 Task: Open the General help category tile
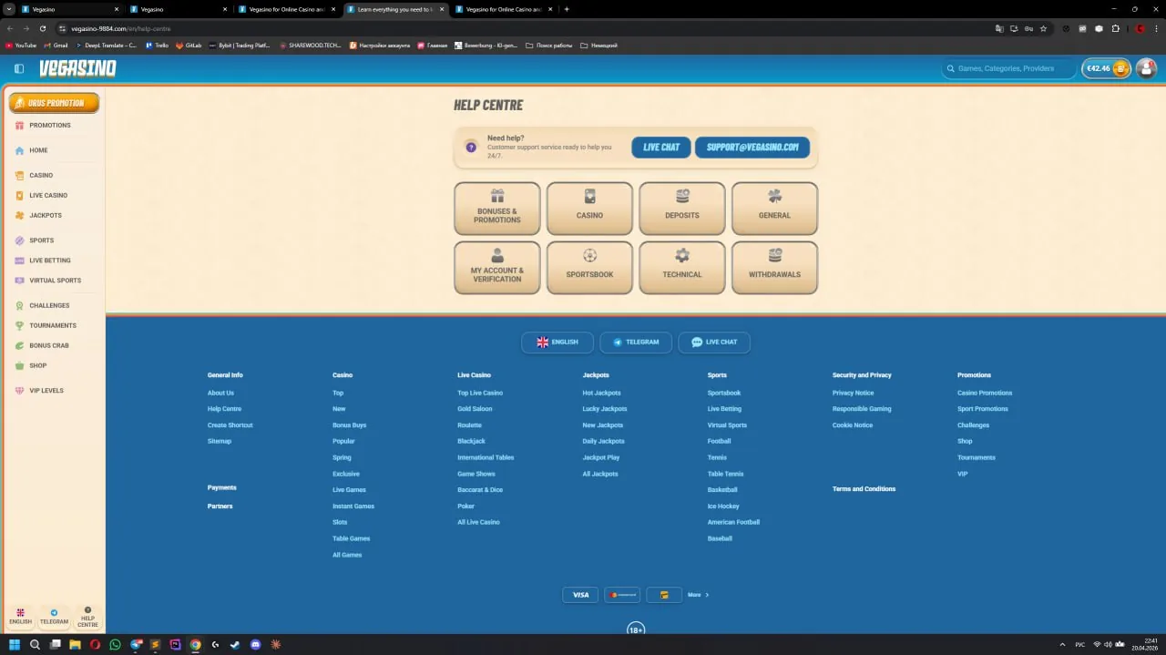point(774,209)
